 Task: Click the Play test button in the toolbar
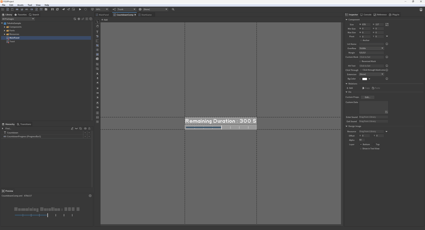click(x=80, y=9)
